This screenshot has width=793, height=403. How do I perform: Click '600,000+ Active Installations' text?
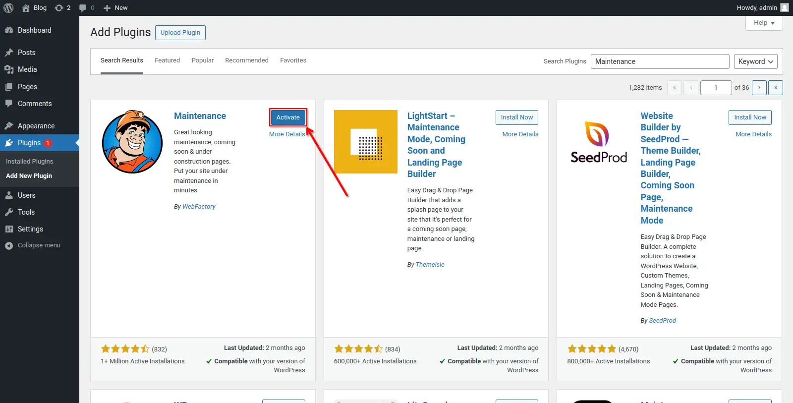tap(375, 361)
